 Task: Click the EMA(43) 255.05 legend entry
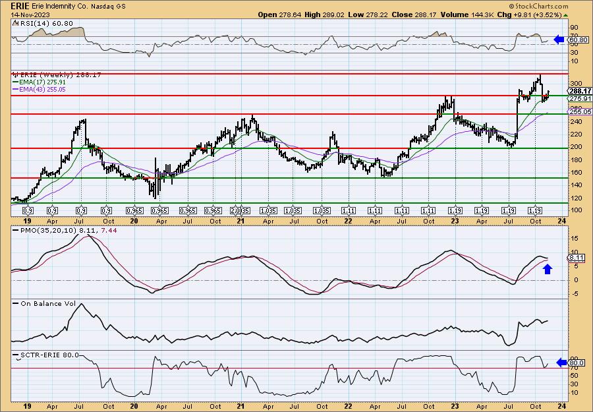click(39, 89)
